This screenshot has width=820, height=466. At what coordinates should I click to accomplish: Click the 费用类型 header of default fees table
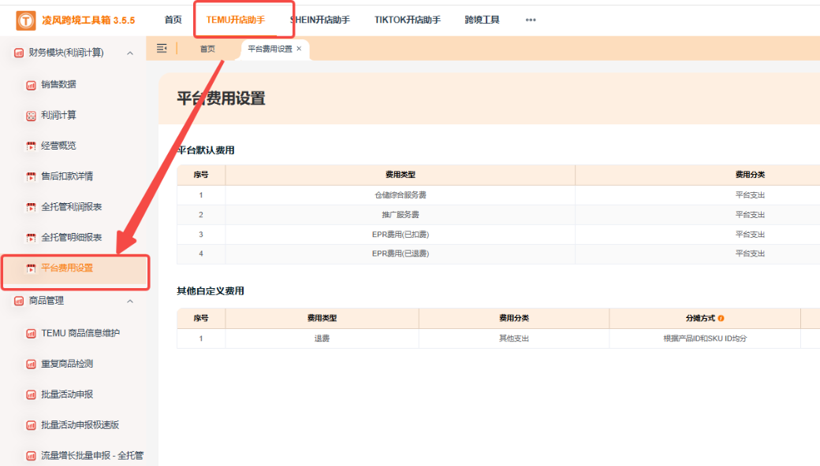point(400,175)
